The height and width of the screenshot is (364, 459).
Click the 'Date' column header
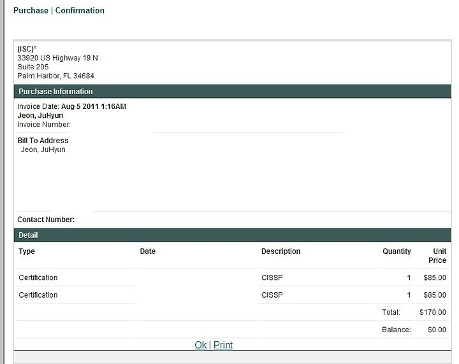[148, 251]
